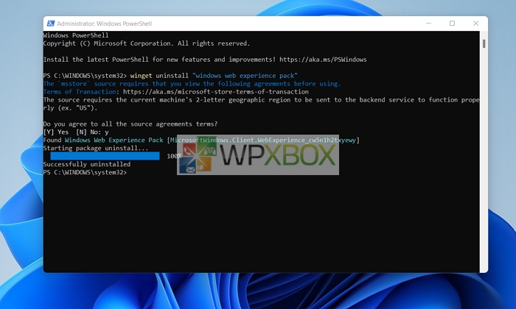Click the 'Starting package uninstall...' line
This screenshot has width=516, height=309.
pos(96,148)
